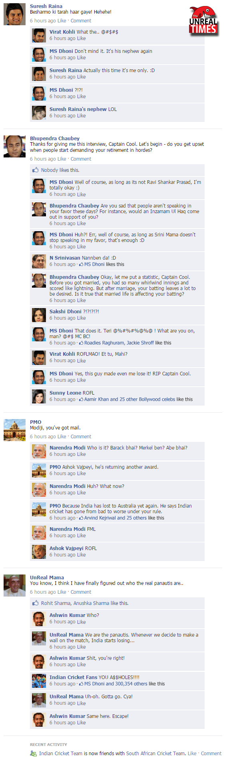Click PMO's building profile picture on post
Viewport: 225px width, 764px height.
[14, 430]
